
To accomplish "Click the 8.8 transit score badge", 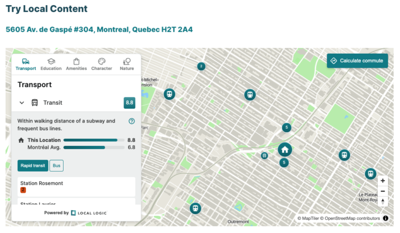I will tap(129, 103).
